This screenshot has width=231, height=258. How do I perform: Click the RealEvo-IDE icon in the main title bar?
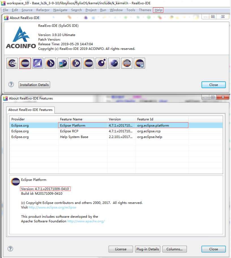point(3,3)
